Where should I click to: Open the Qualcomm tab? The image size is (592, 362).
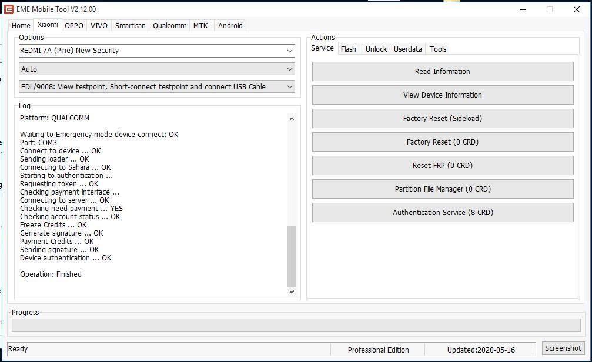coord(169,26)
